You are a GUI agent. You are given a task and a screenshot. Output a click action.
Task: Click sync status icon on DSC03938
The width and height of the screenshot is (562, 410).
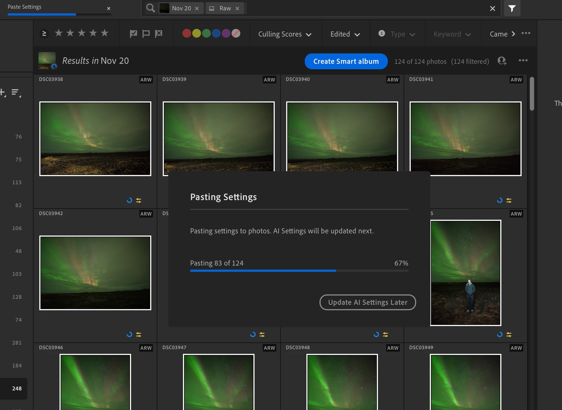(x=129, y=200)
